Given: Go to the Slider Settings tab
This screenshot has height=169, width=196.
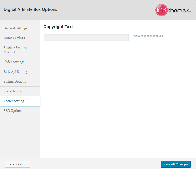Looking at the screenshot, I should (14, 62).
